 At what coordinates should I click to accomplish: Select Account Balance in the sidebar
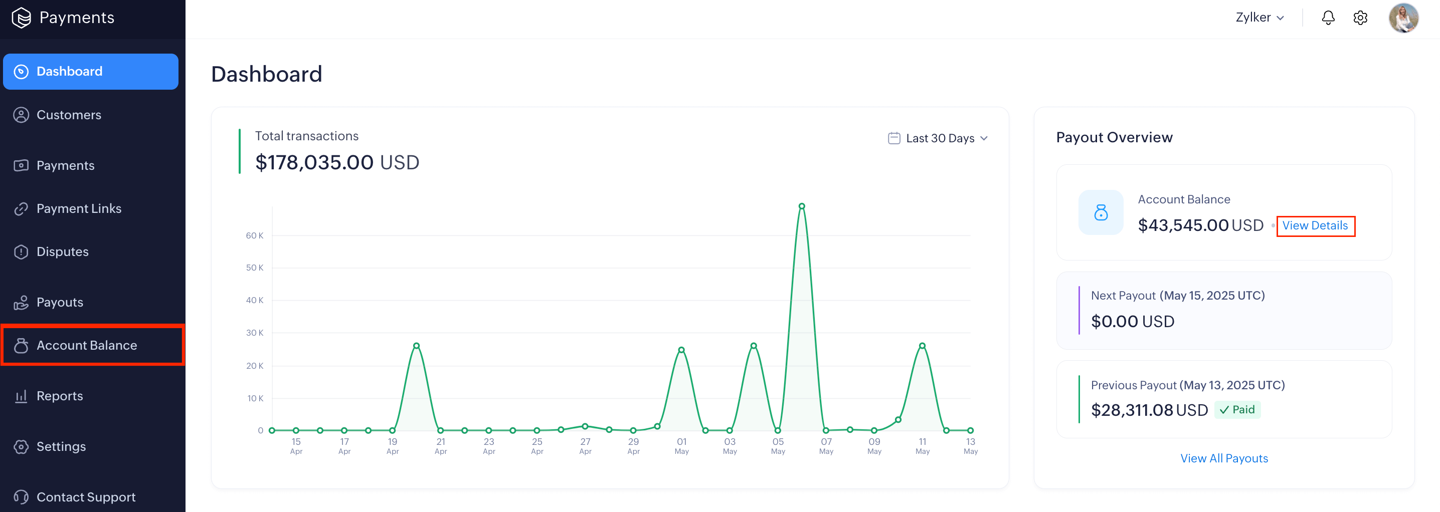pos(87,346)
